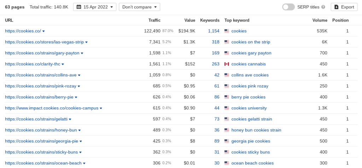Open the strains/gary-payton URL

pyautogui.click(x=42, y=53)
